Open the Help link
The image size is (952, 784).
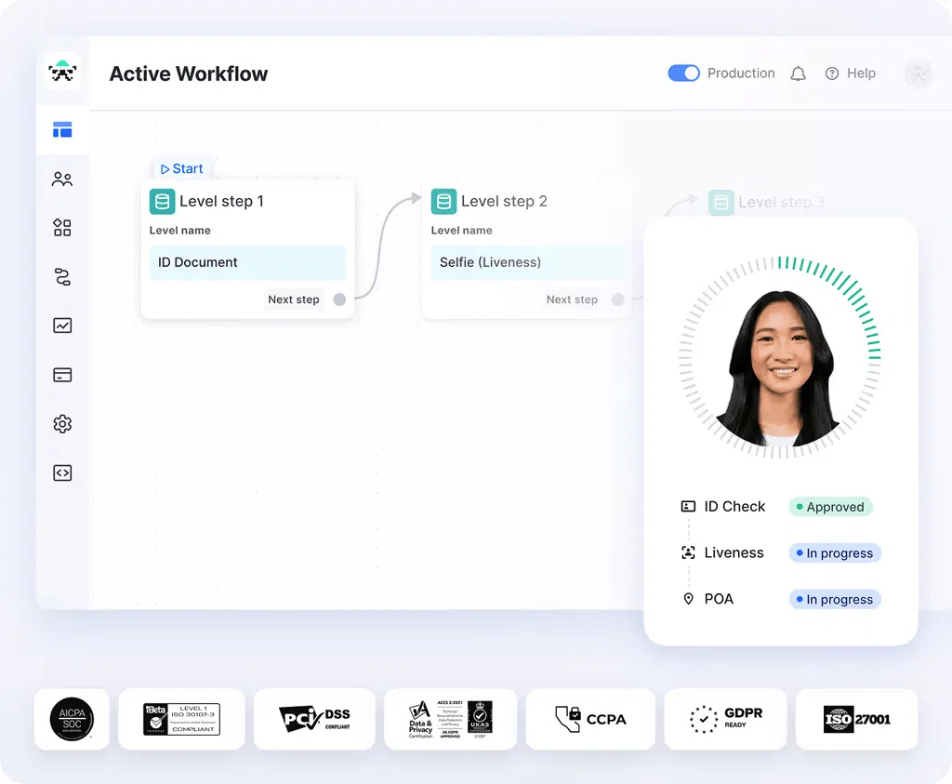point(850,73)
